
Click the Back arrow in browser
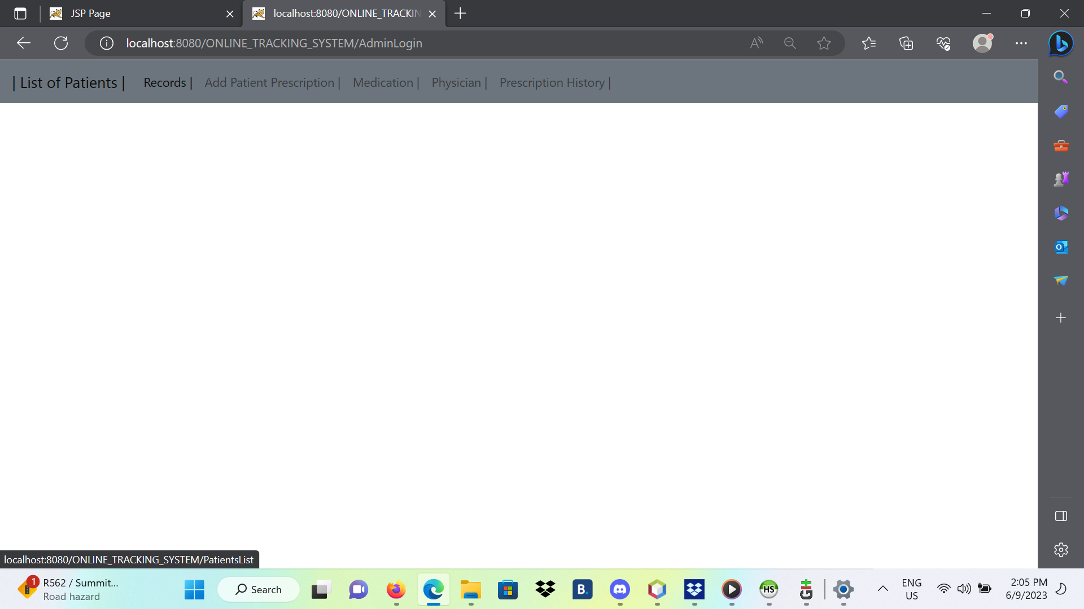click(x=24, y=43)
